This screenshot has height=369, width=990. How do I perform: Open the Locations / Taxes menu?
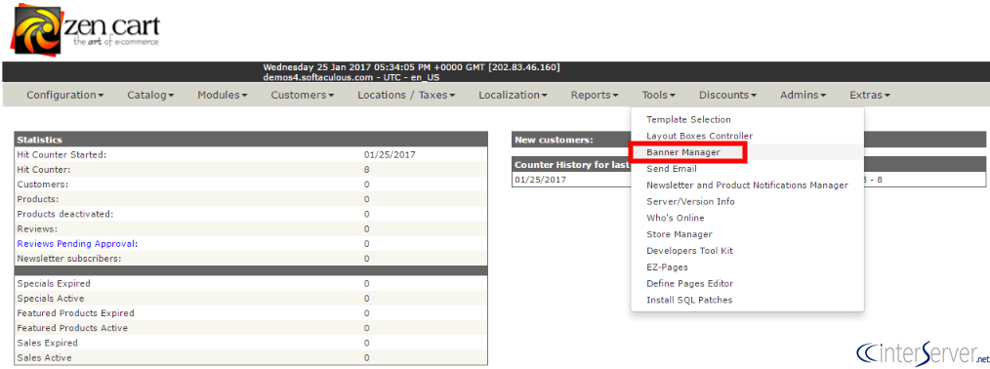pyautogui.click(x=406, y=96)
